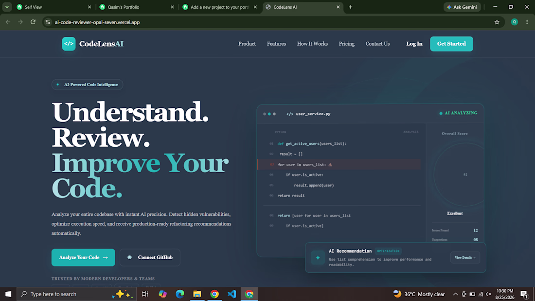
Task: Reload the page
Action: click(x=33, y=22)
